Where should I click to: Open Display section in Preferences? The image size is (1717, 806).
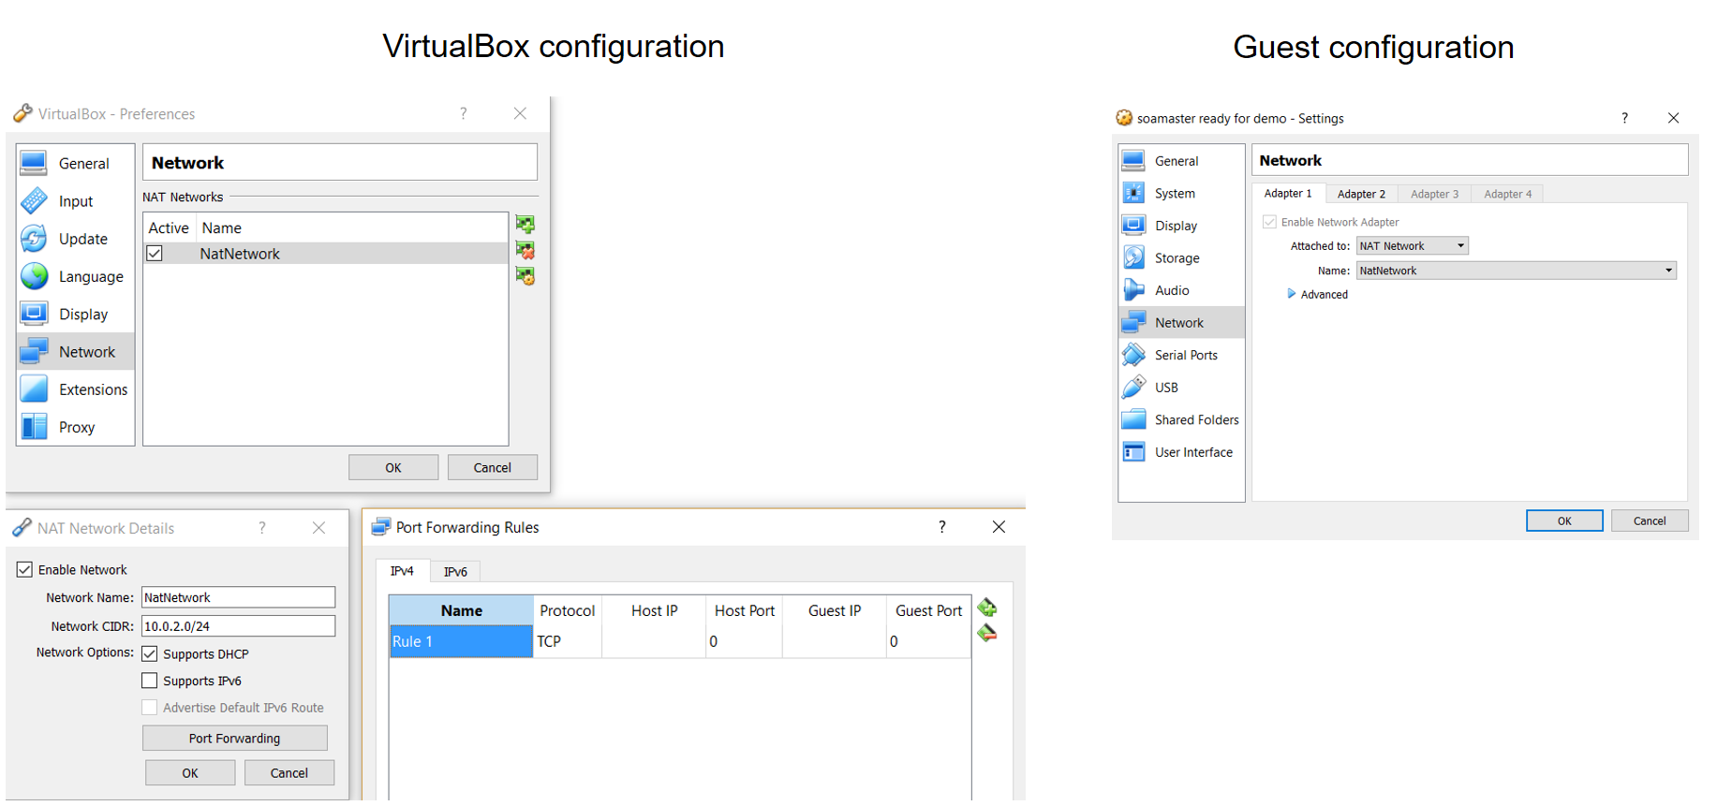(76, 314)
